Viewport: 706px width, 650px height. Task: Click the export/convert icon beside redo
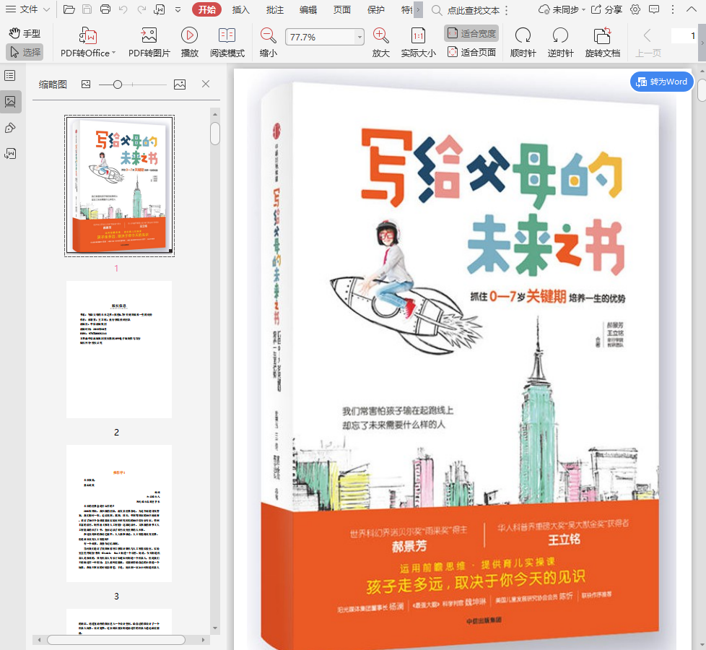160,9
